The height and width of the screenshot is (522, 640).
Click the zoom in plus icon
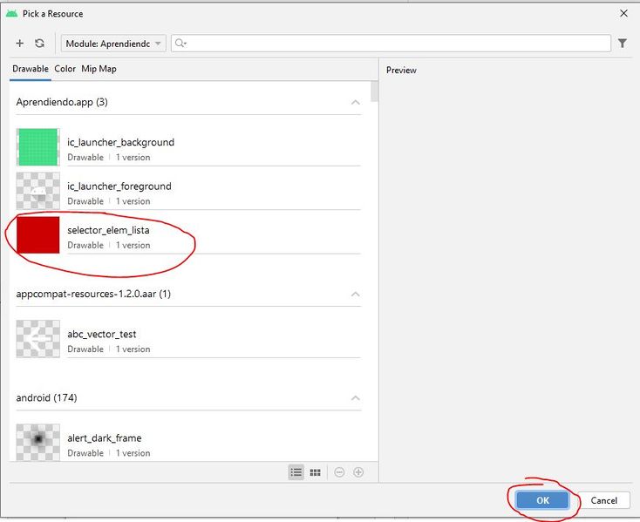[x=358, y=472]
